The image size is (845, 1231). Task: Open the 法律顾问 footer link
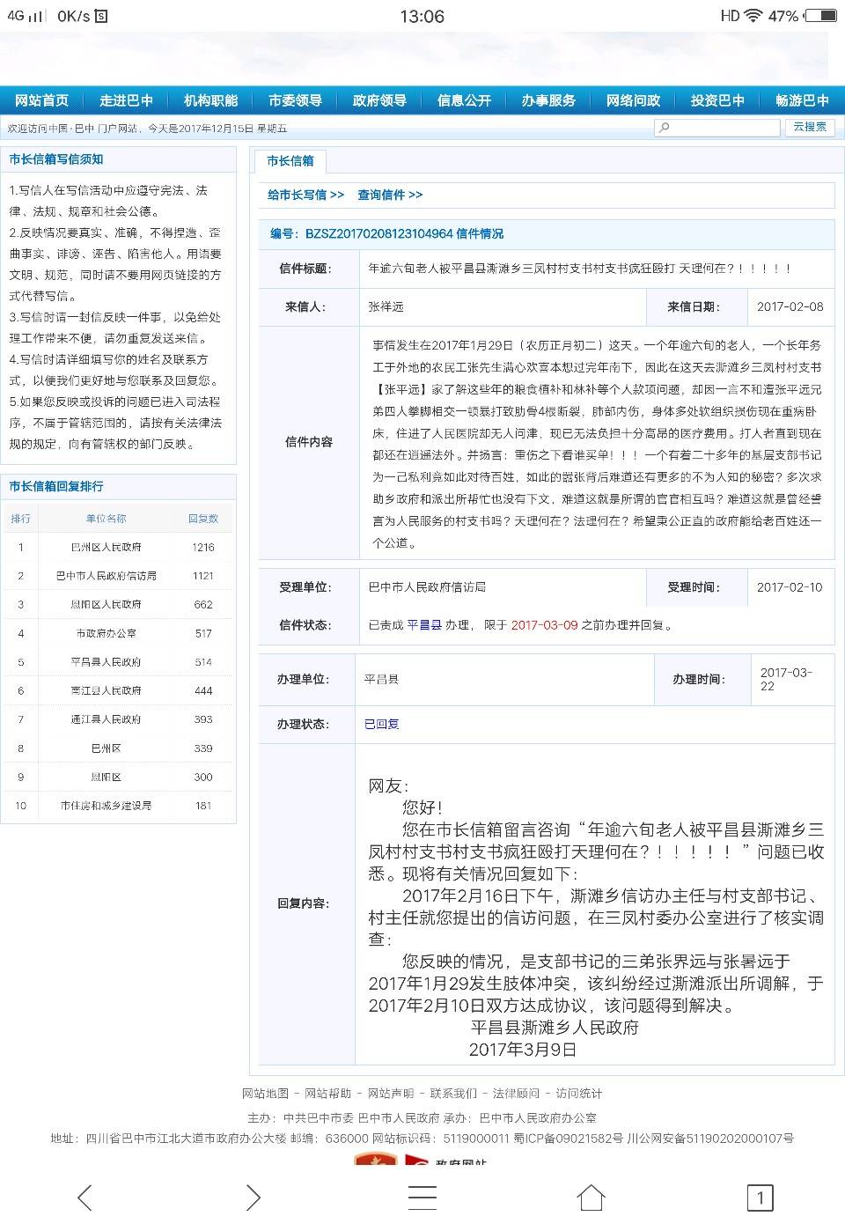click(x=516, y=1094)
